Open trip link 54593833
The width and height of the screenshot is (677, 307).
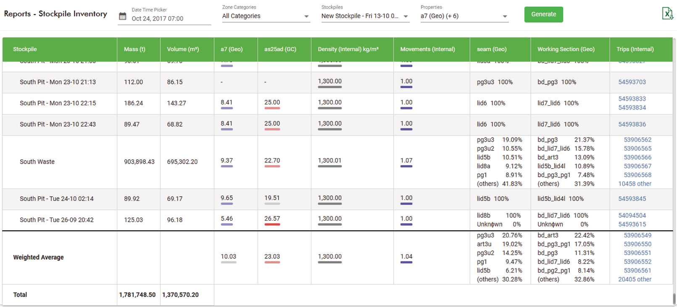[632, 99]
